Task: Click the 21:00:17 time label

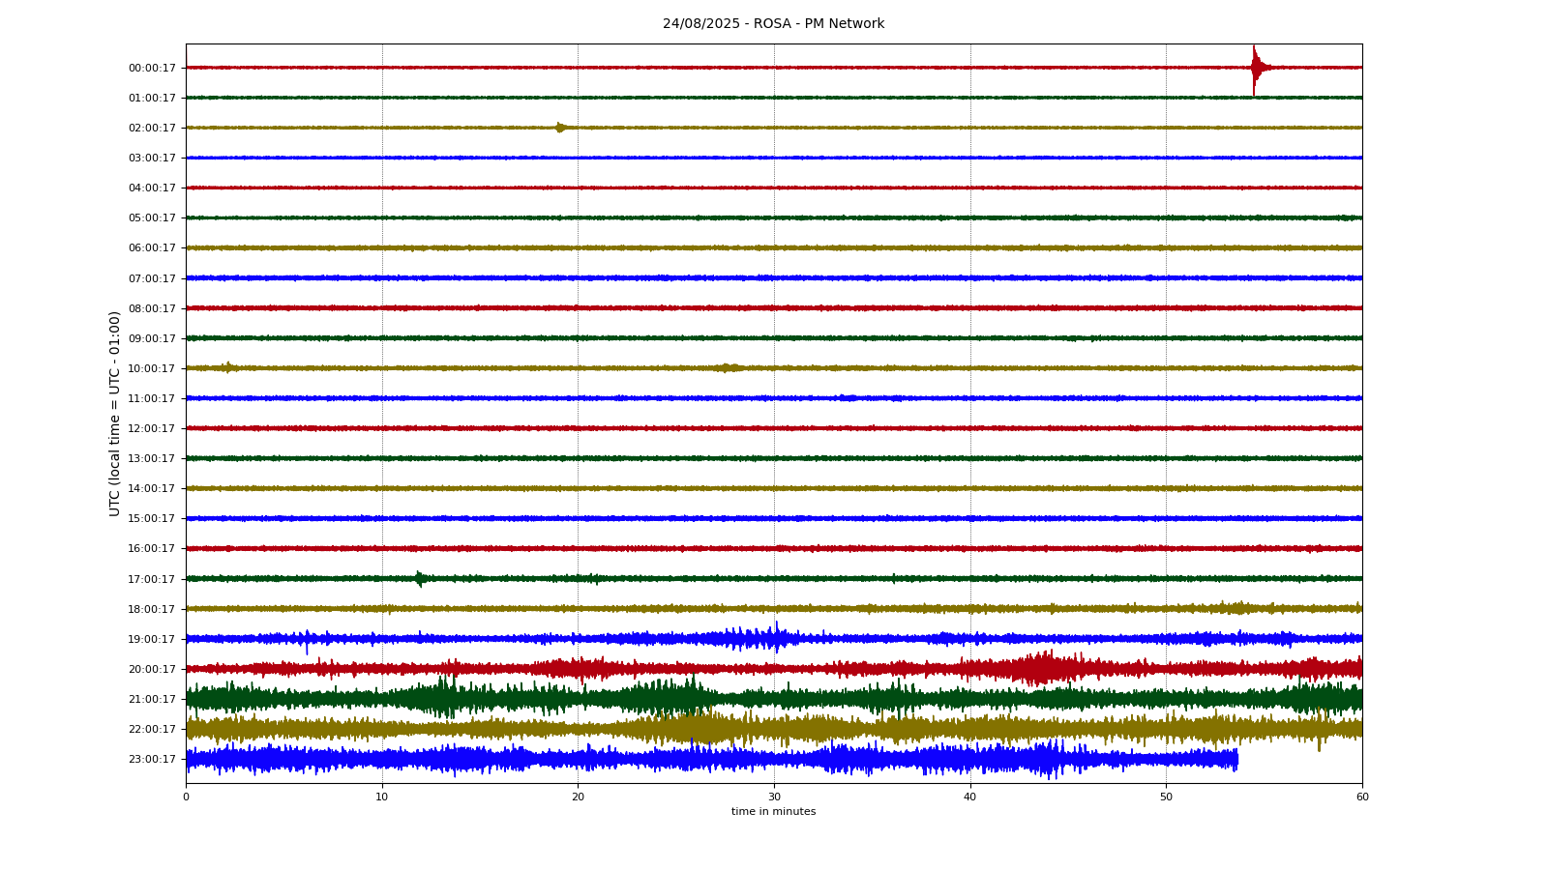Action: coord(152,699)
